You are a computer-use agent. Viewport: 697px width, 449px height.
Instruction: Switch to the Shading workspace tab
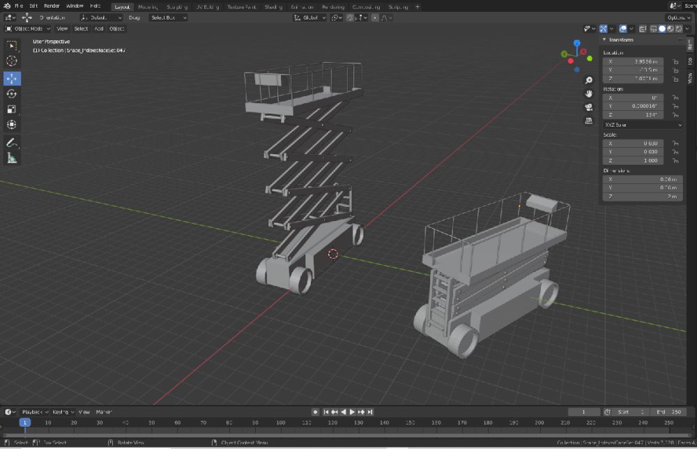click(x=273, y=6)
